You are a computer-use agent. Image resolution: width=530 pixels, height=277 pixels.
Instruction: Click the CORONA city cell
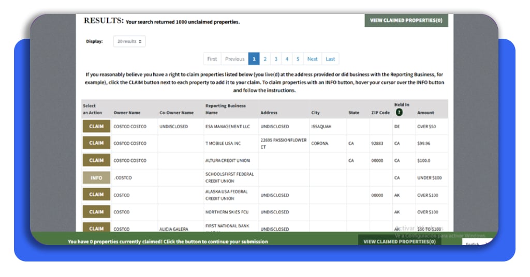click(x=319, y=143)
